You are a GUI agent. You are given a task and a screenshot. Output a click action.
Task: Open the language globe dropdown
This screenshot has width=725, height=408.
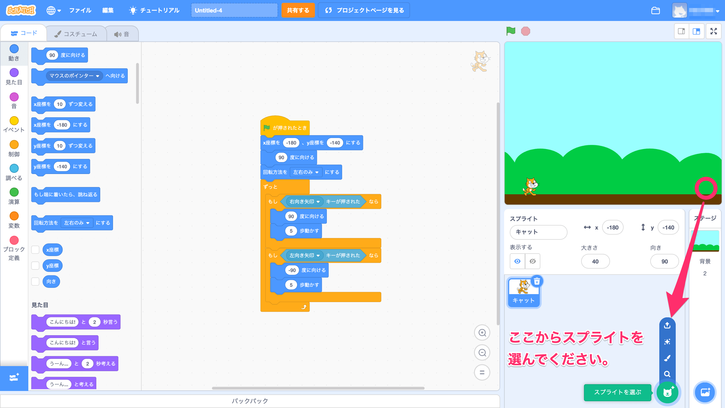(54, 10)
